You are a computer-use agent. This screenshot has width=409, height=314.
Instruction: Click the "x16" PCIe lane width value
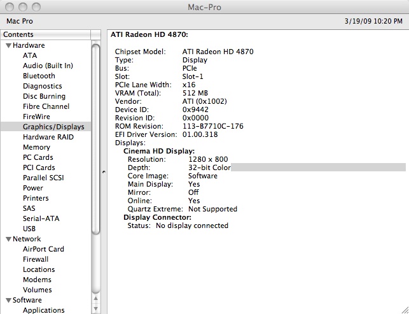coord(189,85)
